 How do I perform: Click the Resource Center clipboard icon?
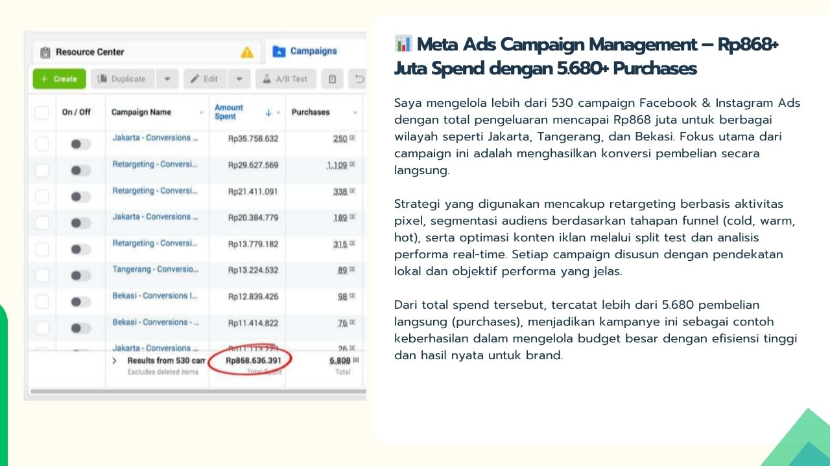(45, 52)
